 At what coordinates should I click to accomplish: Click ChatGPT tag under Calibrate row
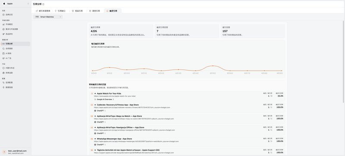(100, 111)
